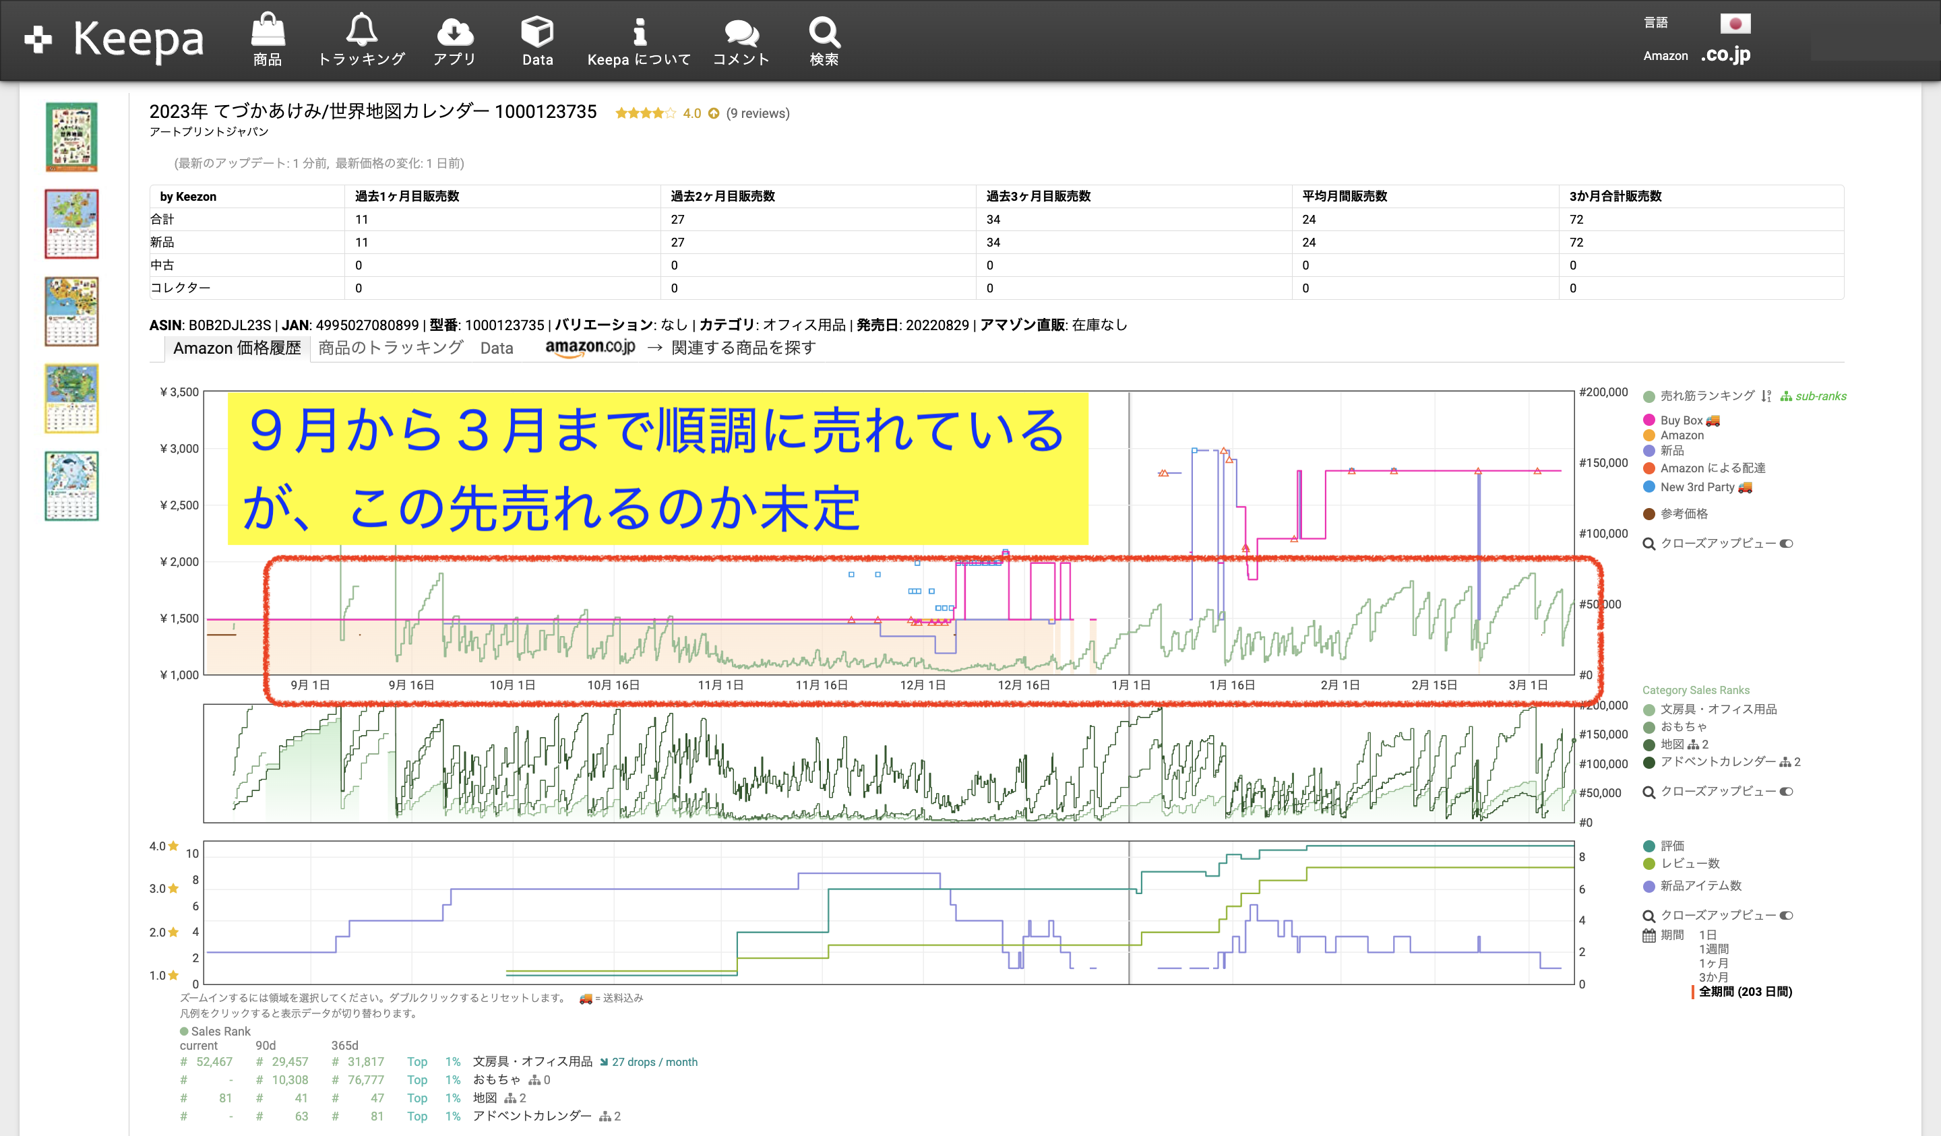1941x1136 pixels.
Task: Open the アプリ cloud download icon
Action: pyautogui.click(x=454, y=32)
